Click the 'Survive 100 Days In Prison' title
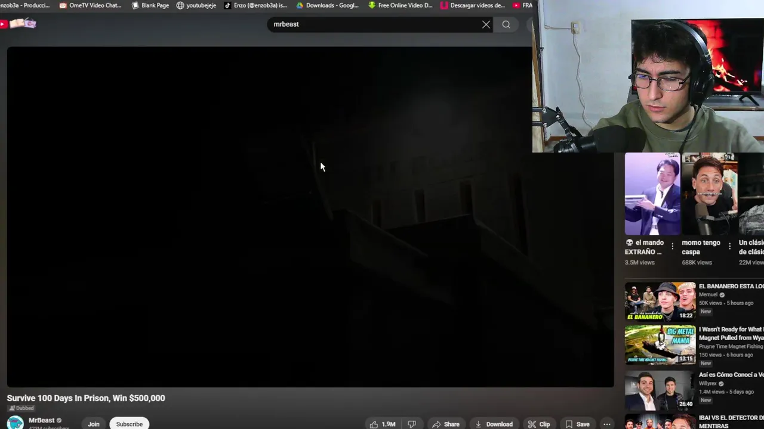Screen dimensions: 764x429 point(86,398)
